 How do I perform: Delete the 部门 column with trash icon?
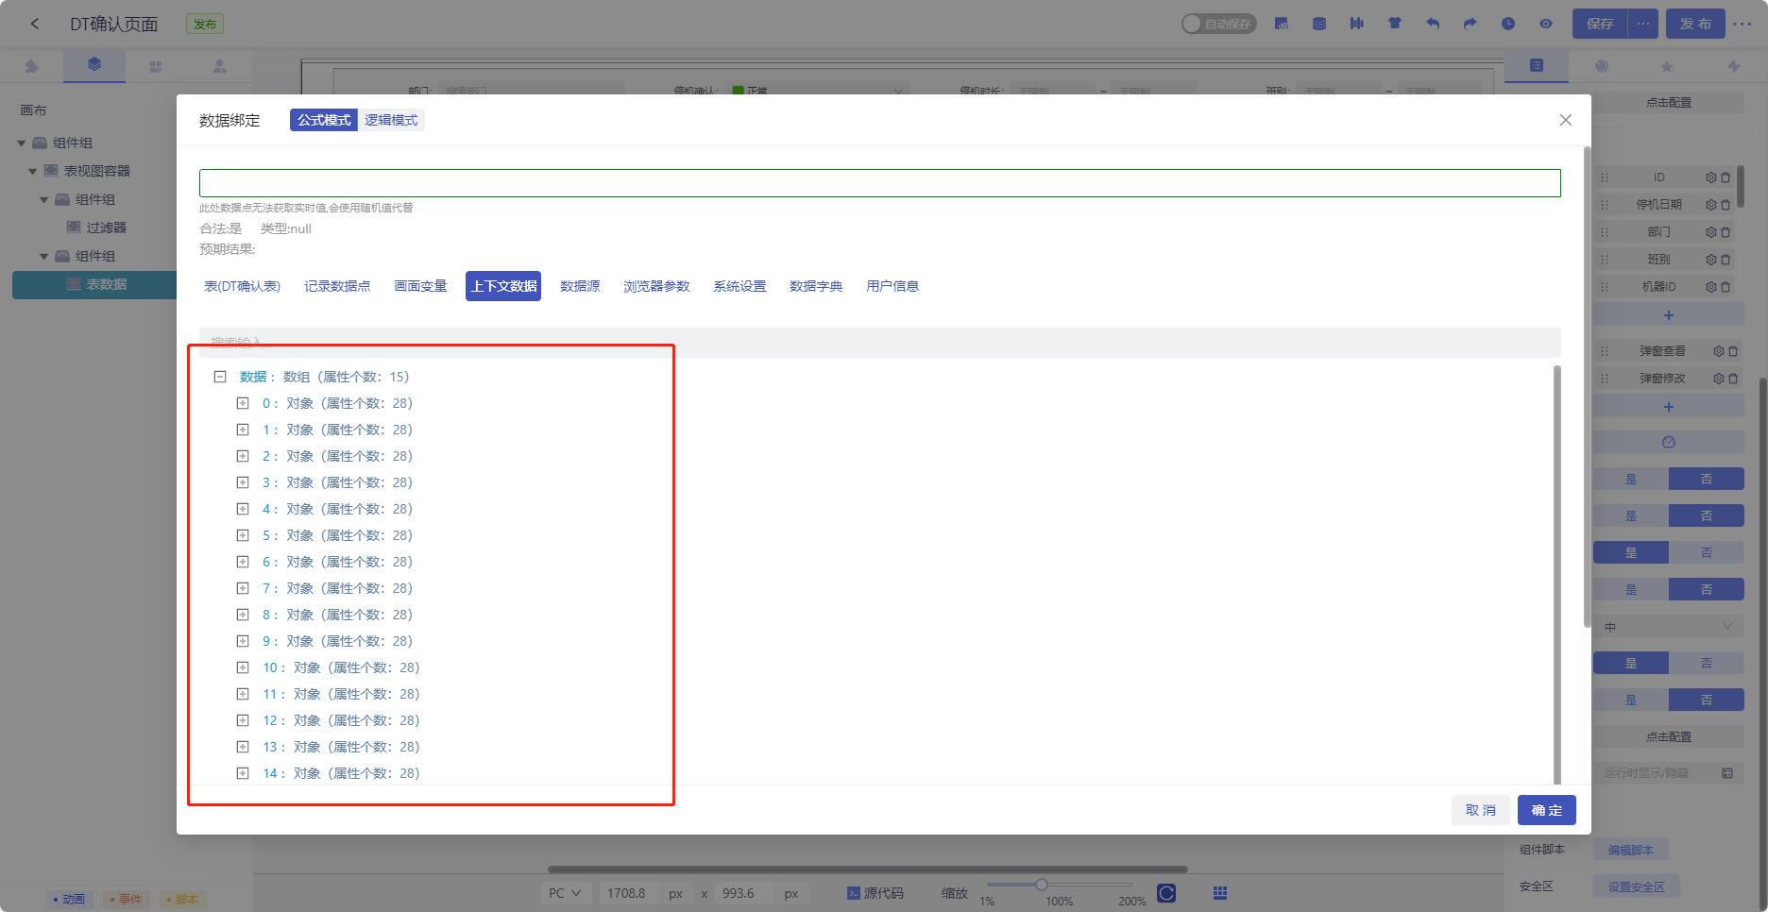click(1725, 232)
